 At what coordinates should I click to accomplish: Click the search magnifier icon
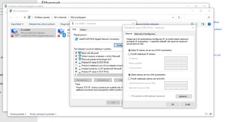pyautogui.click(x=209, y=18)
